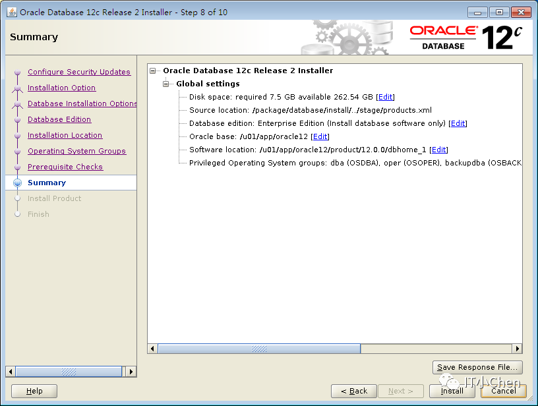This screenshot has height=406, width=538.
Task: Click the Prerequisite Checks step marker
Action: [18, 167]
